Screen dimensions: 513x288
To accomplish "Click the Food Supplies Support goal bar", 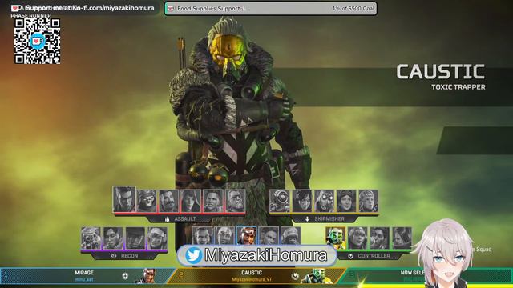I will [271, 9].
